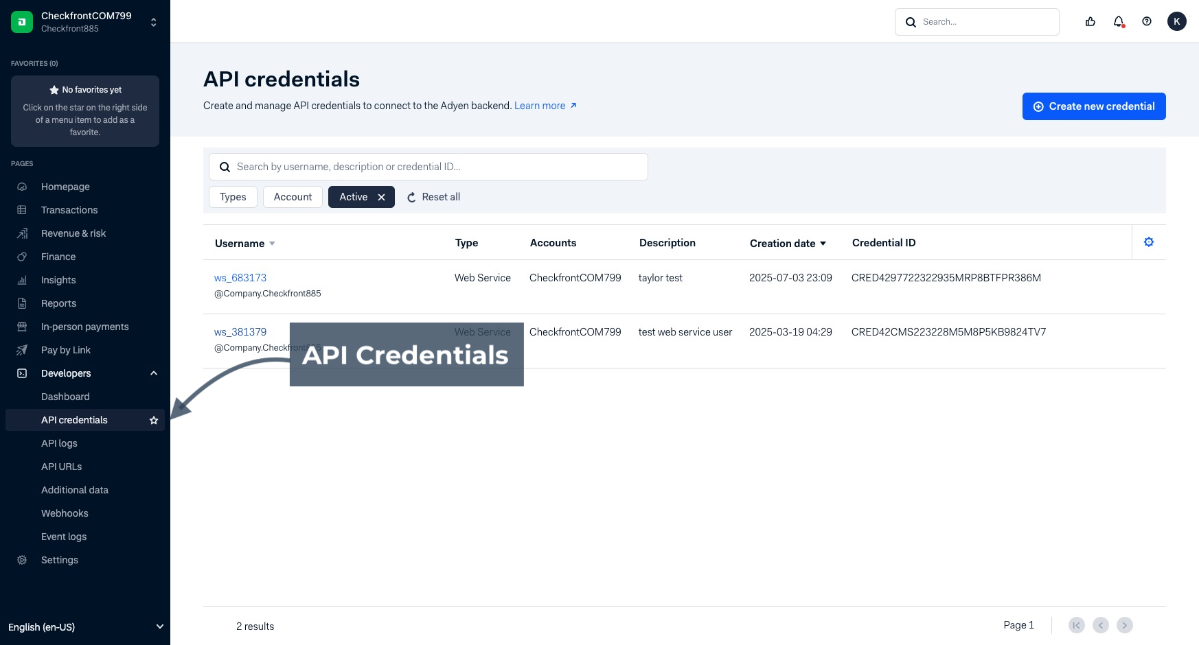
Task: Open the help question mark icon
Action: [1147, 21]
